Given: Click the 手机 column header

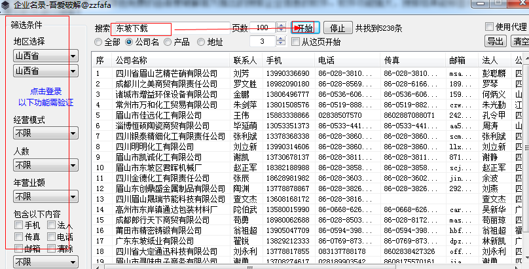Looking at the screenshot, I should pos(289,60).
